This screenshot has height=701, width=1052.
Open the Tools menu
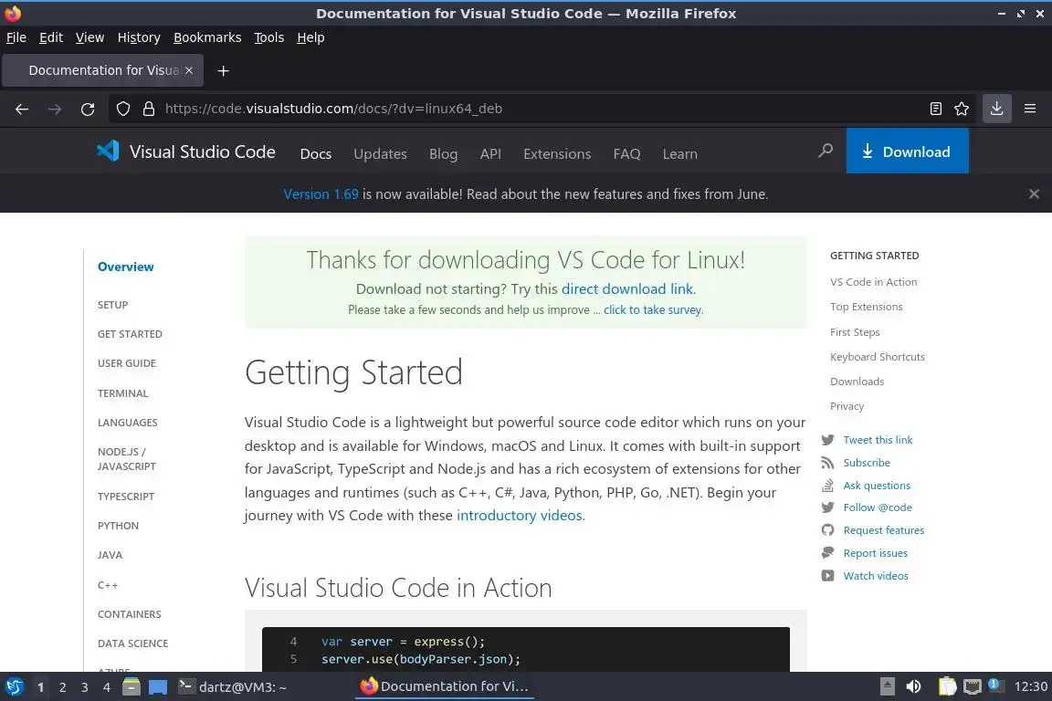click(269, 37)
